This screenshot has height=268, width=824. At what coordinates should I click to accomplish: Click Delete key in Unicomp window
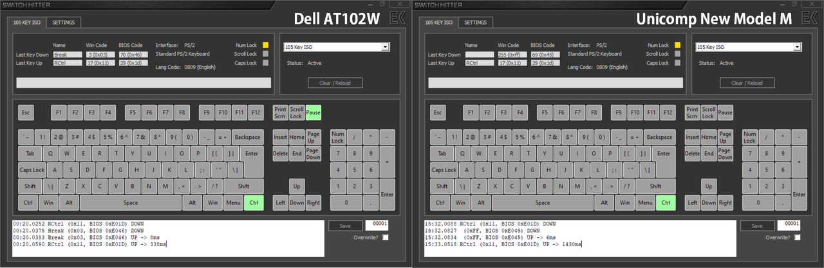coord(692,154)
